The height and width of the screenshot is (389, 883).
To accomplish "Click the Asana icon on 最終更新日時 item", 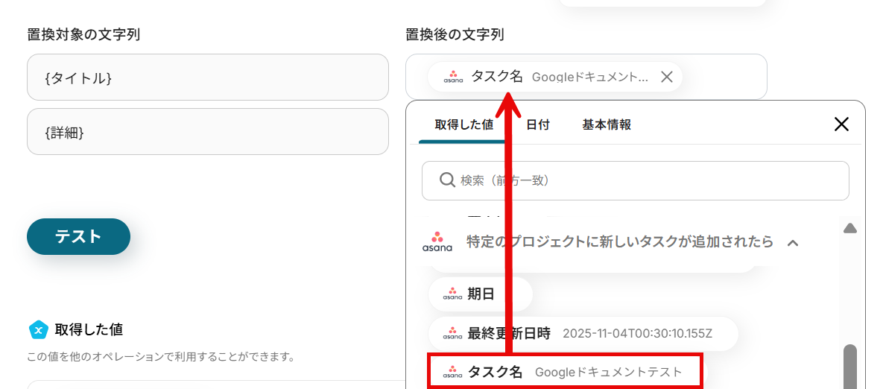I will tap(453, 334).
